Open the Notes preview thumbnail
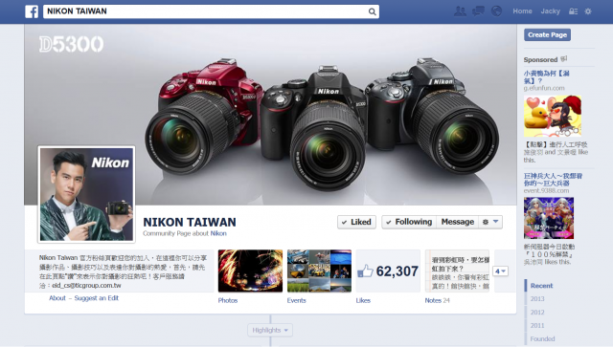 click(x=457, y=271)
